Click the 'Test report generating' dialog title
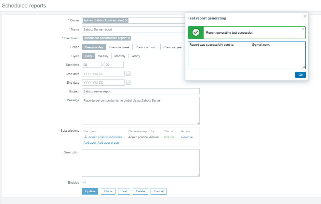Image resolution: width=321 pixels, height=204 pixels. (x=207, y=18)
